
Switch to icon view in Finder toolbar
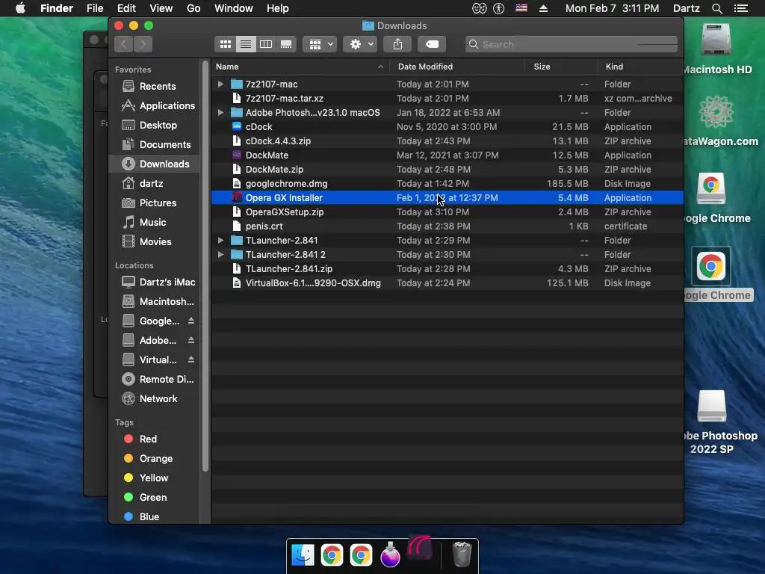[x=226, y=44]
